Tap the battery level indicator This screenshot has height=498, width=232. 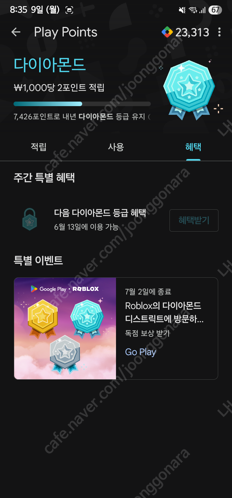tap(215, 10)
